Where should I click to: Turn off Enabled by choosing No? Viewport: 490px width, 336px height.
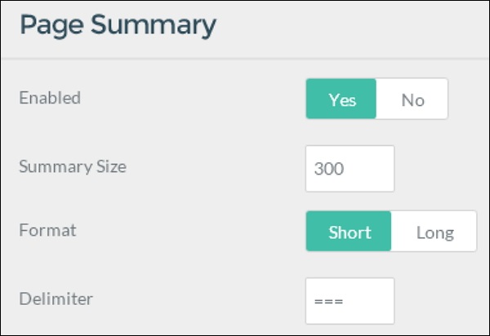pyautogui.click(x=412, y=99)
